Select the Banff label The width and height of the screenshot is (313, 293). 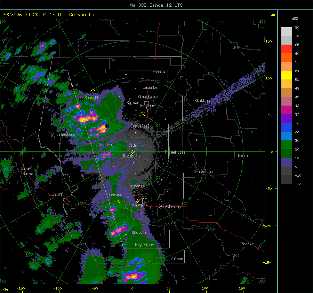click(57, 194)
